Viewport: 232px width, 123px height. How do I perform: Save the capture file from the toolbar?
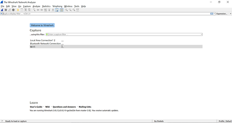[22, 10]
